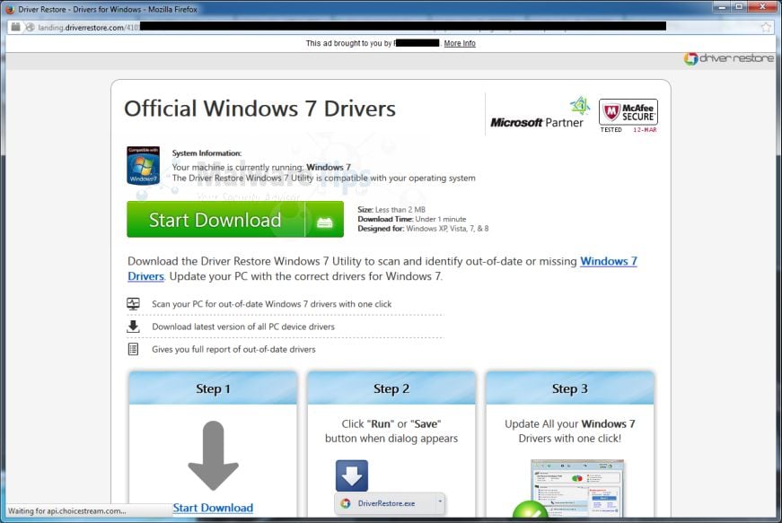This screenshot has width=782, height=523.
Task: Click the Step 3 software screenshot thumbnail
Action: [x=577, y=487]
